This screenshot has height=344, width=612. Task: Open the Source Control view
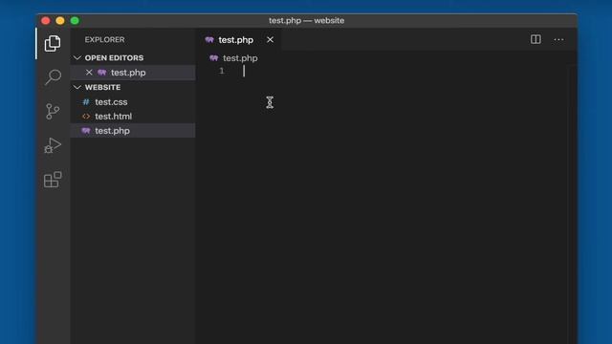[53, 111]
